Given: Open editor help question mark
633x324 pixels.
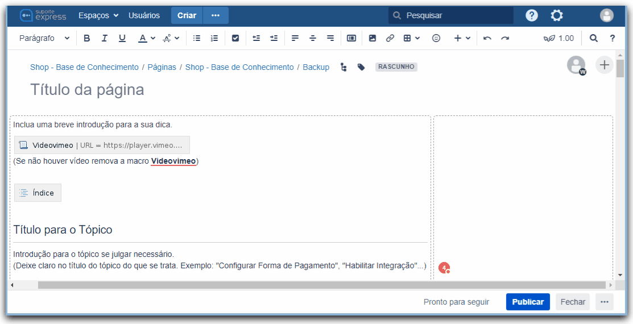Looking at the screenshot, I should pyautogui.click(x=613, y=38).
